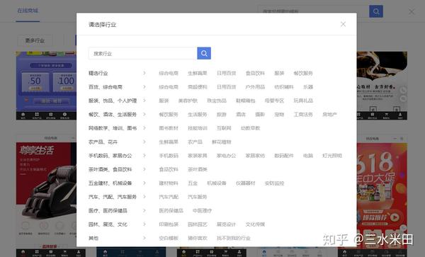
Task: Select the 房地产 industry
Action: 329,114
